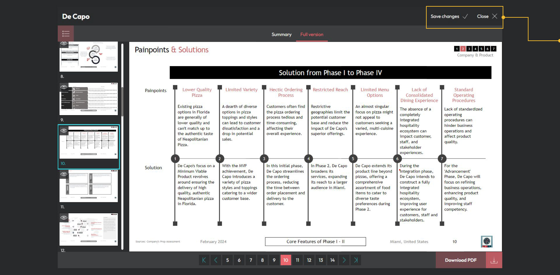Toggle visibility eye on slide 11
This screenshot has width=560, height=275.
tap(64, 174)
